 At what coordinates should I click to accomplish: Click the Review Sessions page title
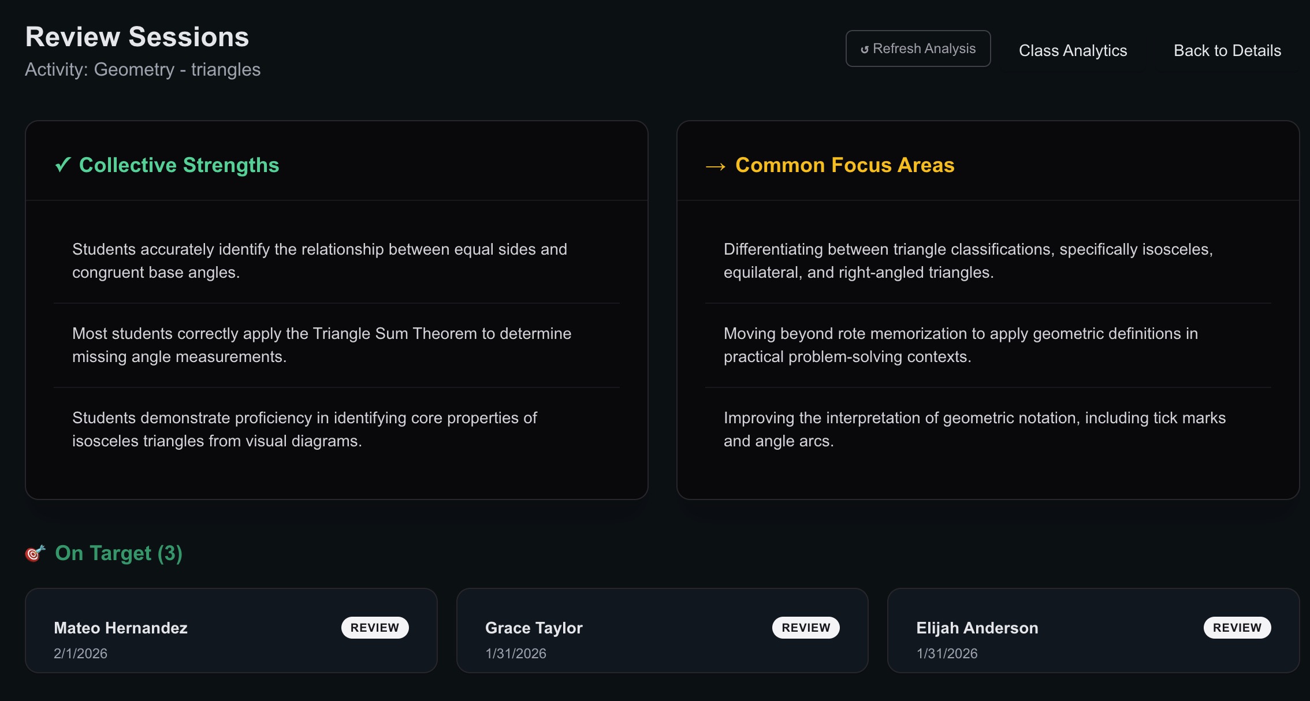pyautogui.click(x=137, y=37)
